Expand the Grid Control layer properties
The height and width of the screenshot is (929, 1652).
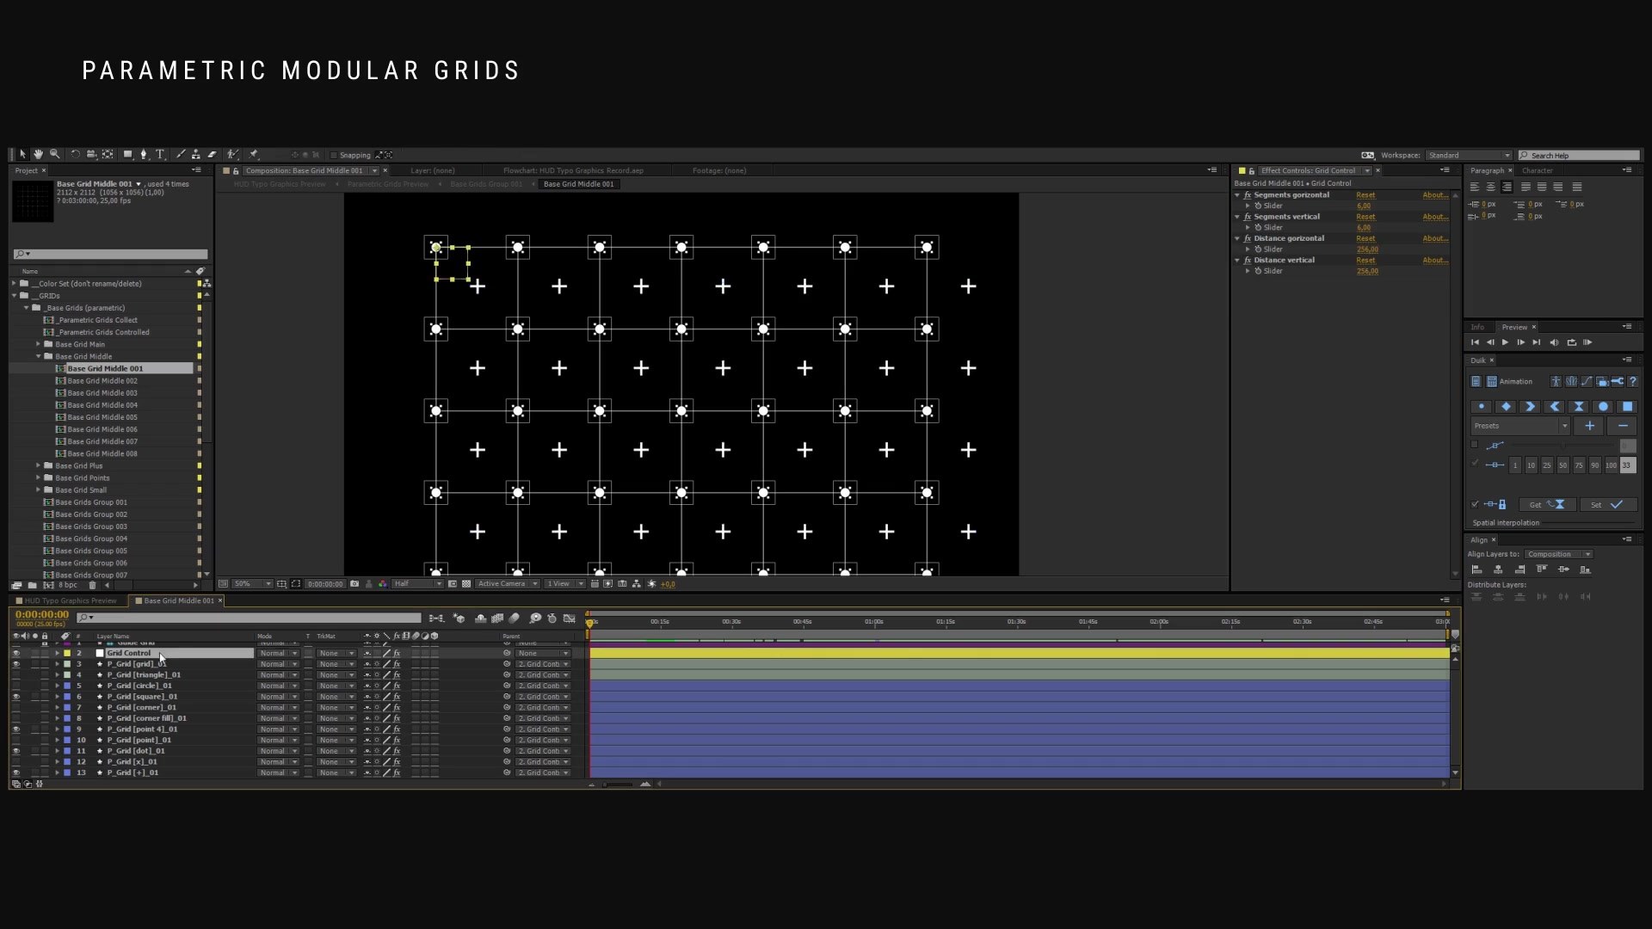58,653
